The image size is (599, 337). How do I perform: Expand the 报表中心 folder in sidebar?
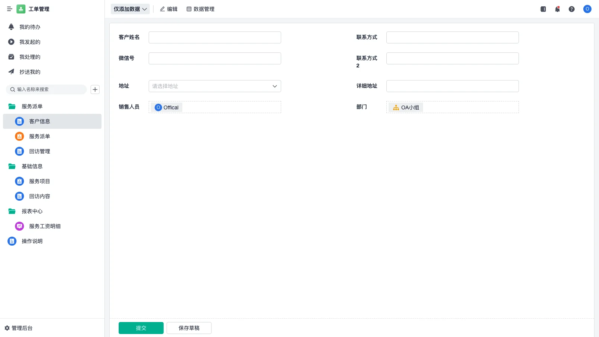32,211
